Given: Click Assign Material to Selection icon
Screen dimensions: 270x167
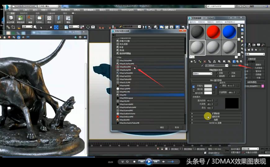Looking at the screenshot, I should pos(200,61).
